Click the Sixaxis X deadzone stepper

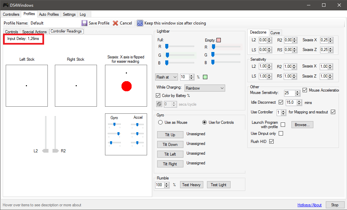coord(331,40)
